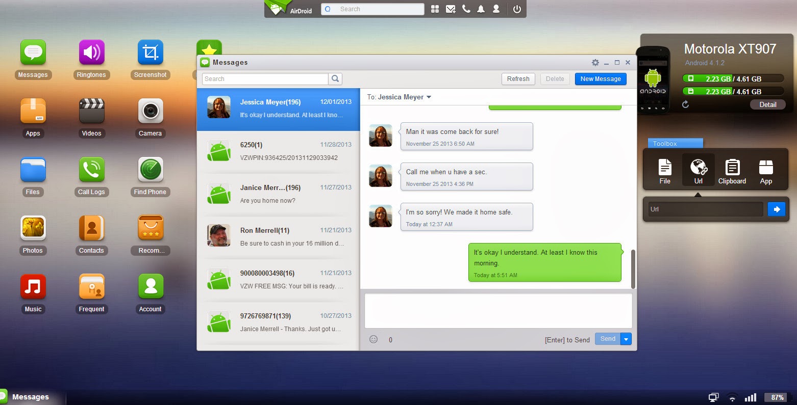This screenshot has height=405, width=797.
Task: Open the Contacts icon
Action: (x=92, y=229)
